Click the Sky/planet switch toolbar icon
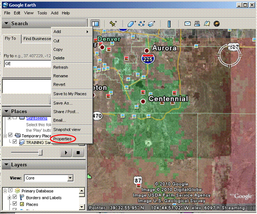257x214 pixels. [x=217, y=24]
